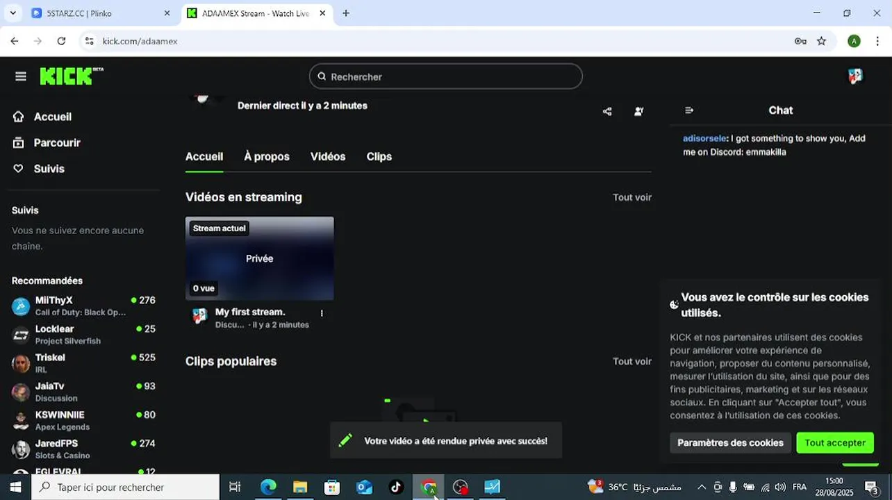The height and width of the screenshot is (500, 892).
Task: Open Triskel recommended channel
Action: (x=83, y=362)
